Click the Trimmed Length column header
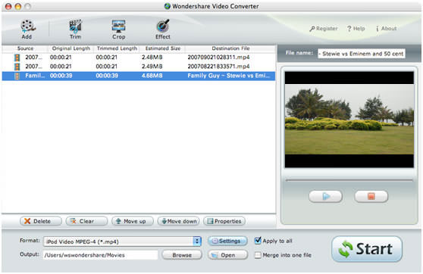Image resolution: width=423 pixels, height=274 pixels. (117, 48)
